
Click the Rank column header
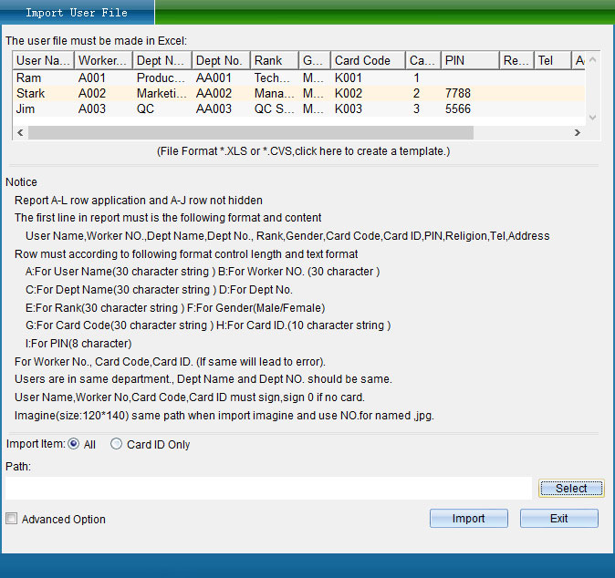pyautogui.click(x=274, y=61)
